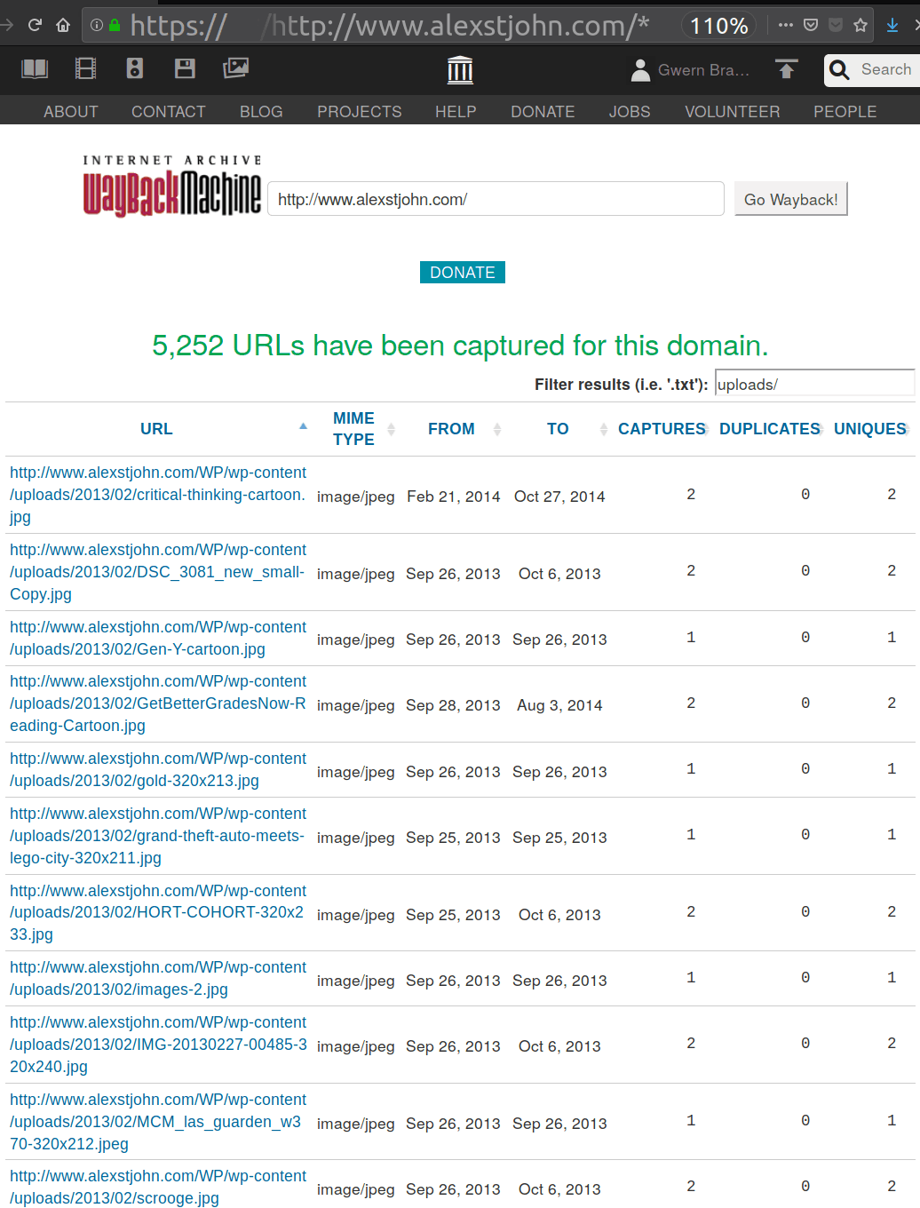Open the critical-thinking-cartoon.jpg capture link
Viewport: 920px width, 1208px height.
pyautogui.click(x=158, y=495)
